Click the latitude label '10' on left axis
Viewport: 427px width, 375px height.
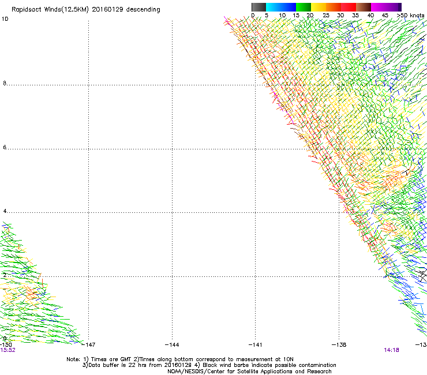pos(5,19)
